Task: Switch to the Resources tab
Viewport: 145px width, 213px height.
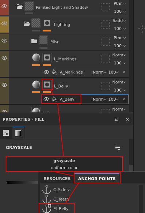Action: tap(57, 179)
